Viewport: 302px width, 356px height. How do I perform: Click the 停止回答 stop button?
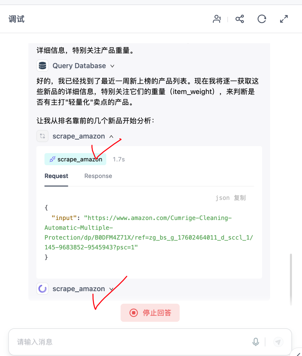click(x=150, y=313)
